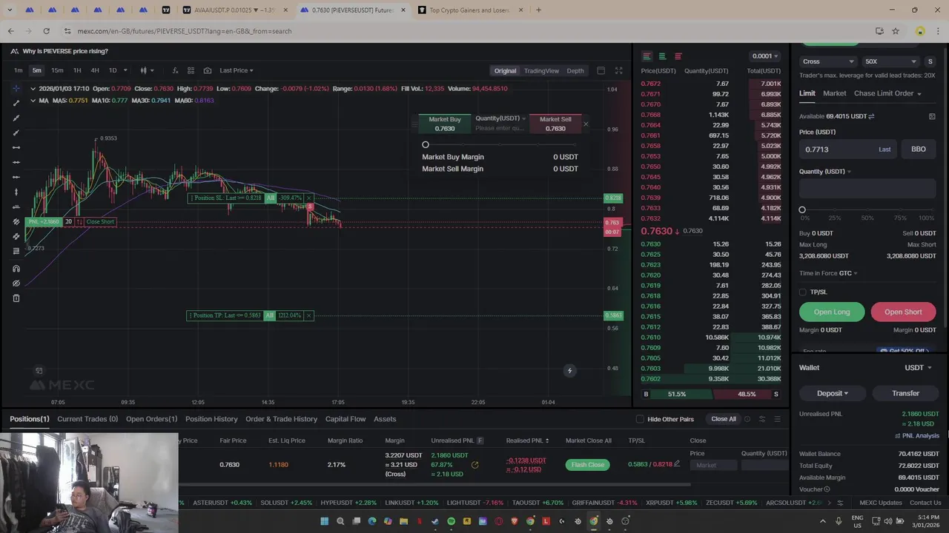Collapse the MA indicator legend row

[33, 100]
